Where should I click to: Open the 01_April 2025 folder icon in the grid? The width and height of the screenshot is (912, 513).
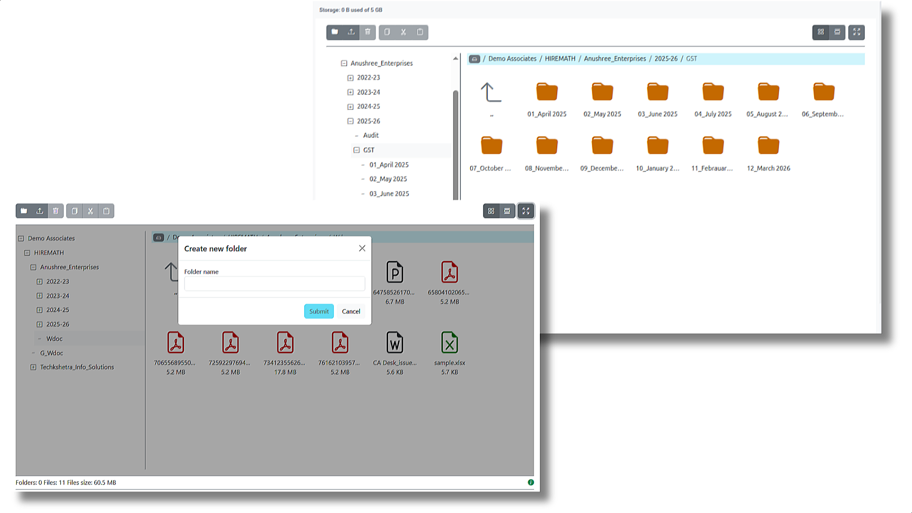click(546, 92)
